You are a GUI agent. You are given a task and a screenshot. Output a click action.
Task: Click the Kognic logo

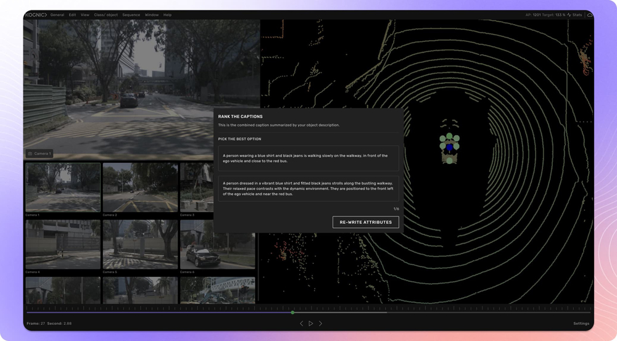pos(36,15)
